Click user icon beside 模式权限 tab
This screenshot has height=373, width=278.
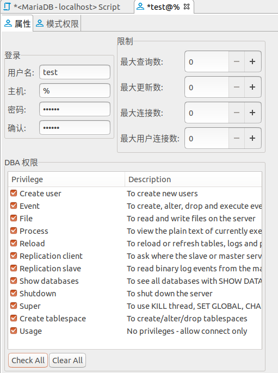(x=40, y=23)
